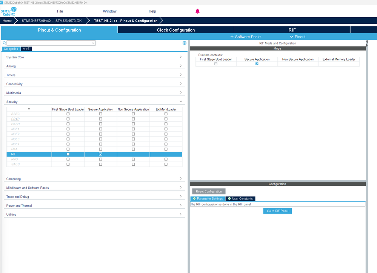Click the Go to RIF Panel button
Image resolution: width=377 pixels, height=273 pixels.
(277, 211)
